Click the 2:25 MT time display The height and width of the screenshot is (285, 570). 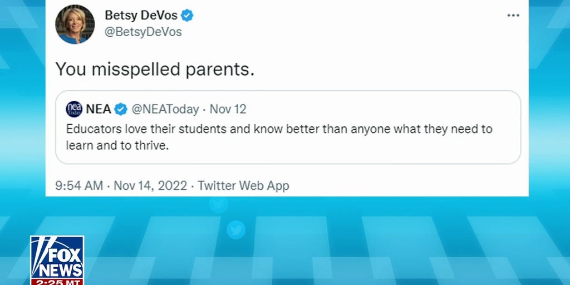coord(56,281)
